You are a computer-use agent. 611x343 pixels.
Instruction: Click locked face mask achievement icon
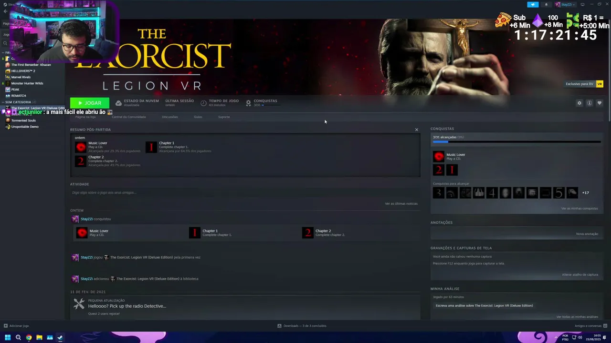tap(505, 192)
